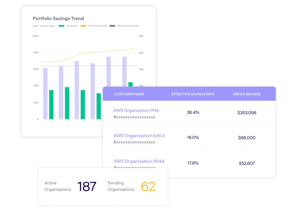Click the $20m axis label

(x=36, y=36)
